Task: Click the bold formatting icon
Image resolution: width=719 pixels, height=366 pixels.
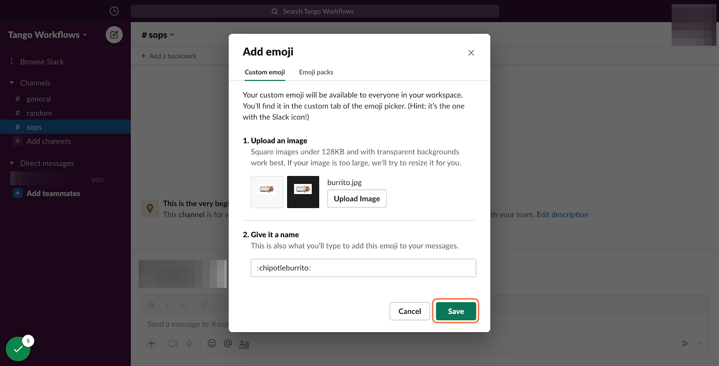Action: click(151, 305)
